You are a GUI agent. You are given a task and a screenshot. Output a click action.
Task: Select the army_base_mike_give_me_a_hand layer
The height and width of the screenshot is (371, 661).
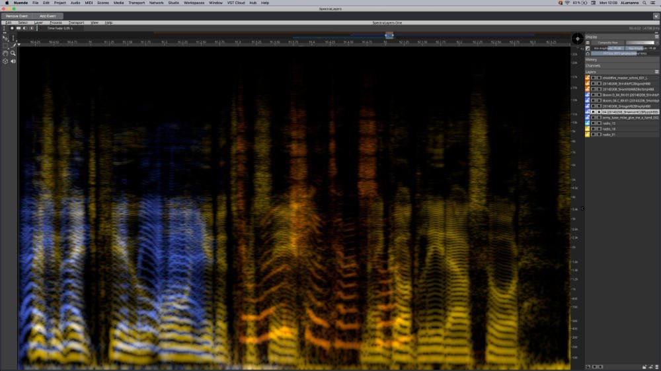[630, 118]
